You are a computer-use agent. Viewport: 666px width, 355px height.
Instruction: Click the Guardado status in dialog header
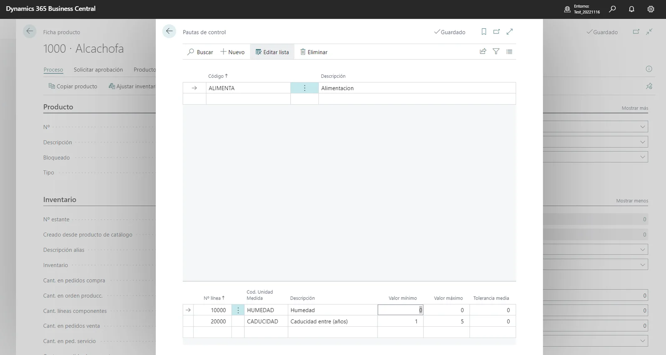pos(450,32)
